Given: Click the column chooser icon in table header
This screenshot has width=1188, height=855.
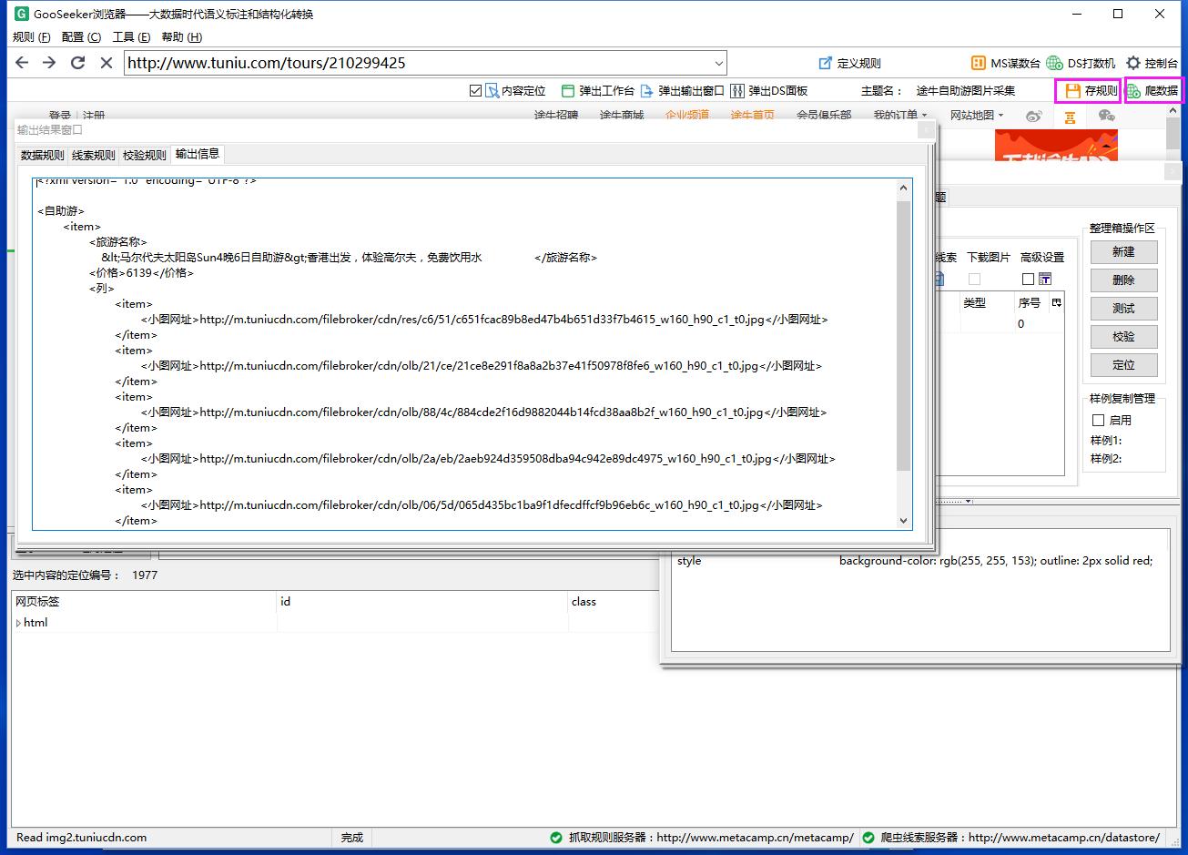Looking at the screenshot, I should click(x=1056, y=302).
